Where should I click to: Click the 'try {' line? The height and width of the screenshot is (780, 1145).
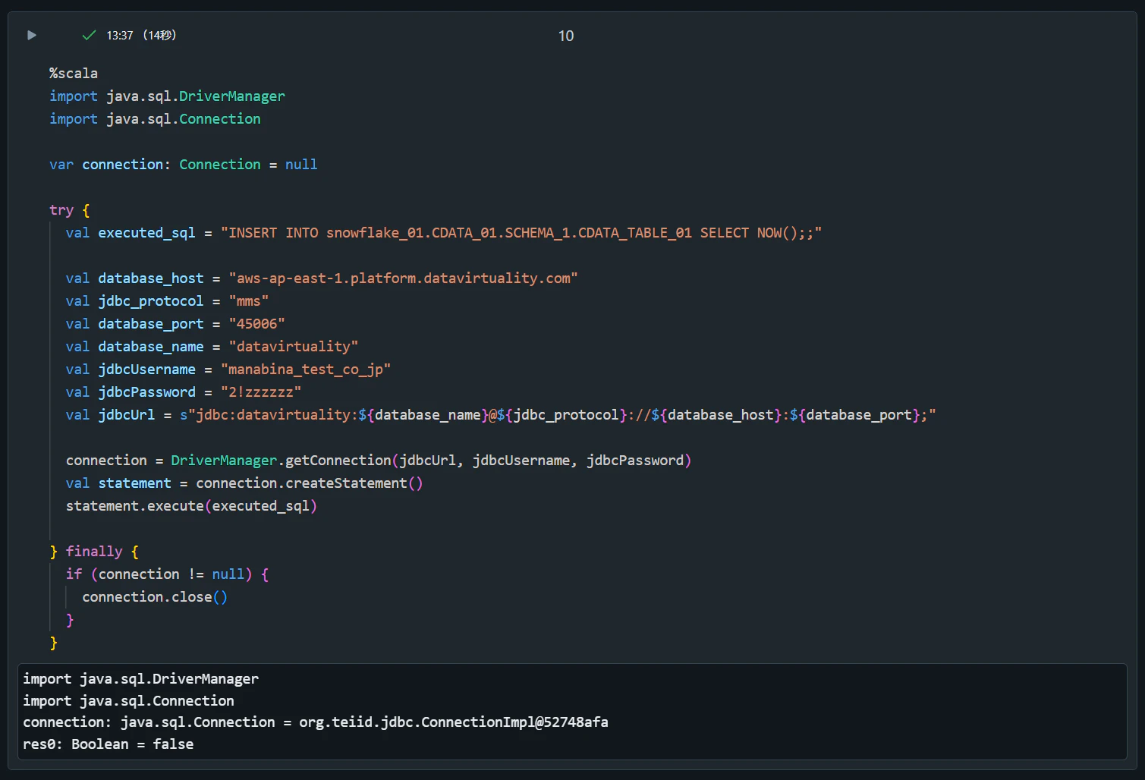pos(70,210)
